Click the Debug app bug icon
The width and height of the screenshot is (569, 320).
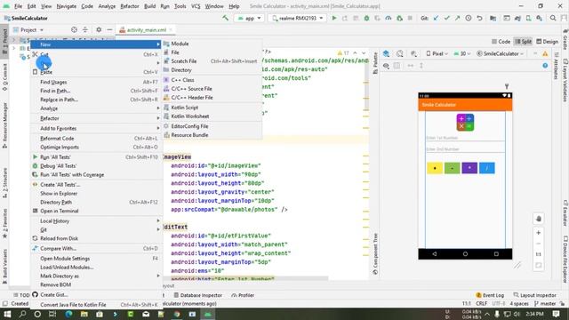point(366,18)
